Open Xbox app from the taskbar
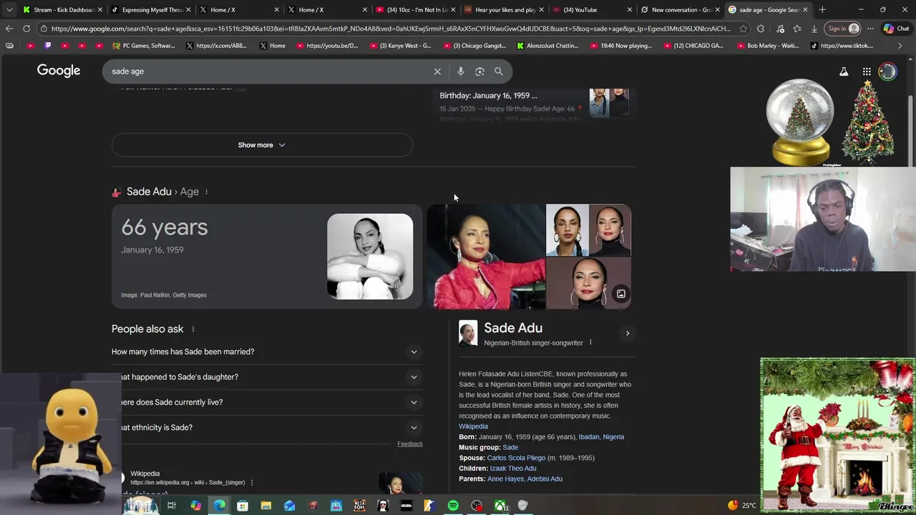916x515 pixels. coord(500,506)
